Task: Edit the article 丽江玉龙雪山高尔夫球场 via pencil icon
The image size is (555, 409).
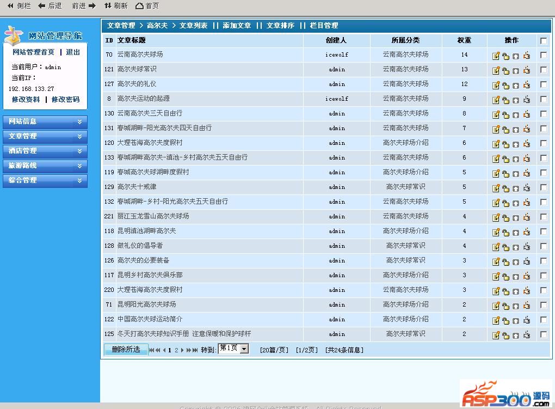Action: (x=496, y=217)
